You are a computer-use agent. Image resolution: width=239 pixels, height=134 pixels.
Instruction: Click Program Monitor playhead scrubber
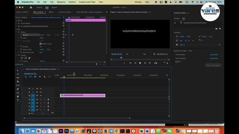121,58
